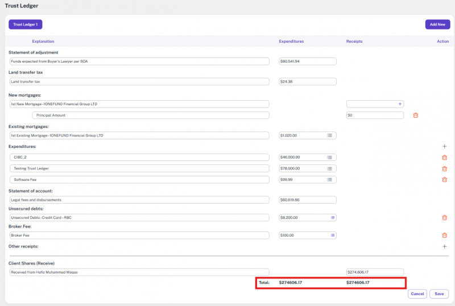Open list icon in Existing Mortgage $1,020.00 field
This screenshot has height=306, width=455.
click(329, 135)
